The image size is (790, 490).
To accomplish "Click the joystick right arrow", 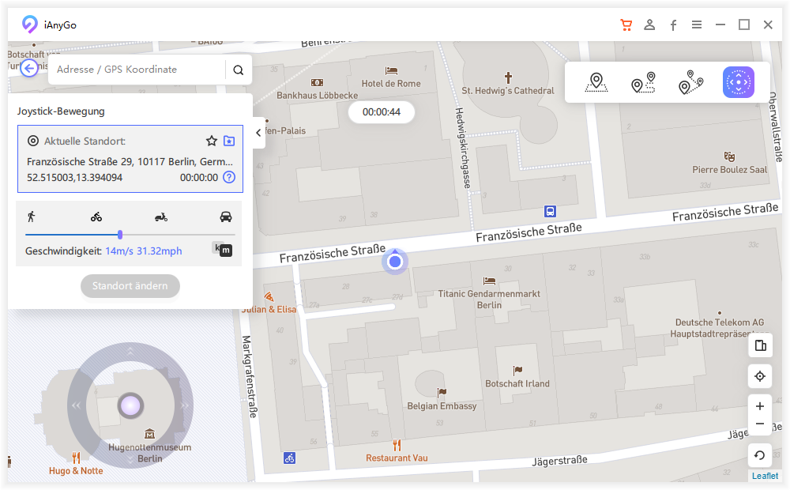I will (185, 405).
